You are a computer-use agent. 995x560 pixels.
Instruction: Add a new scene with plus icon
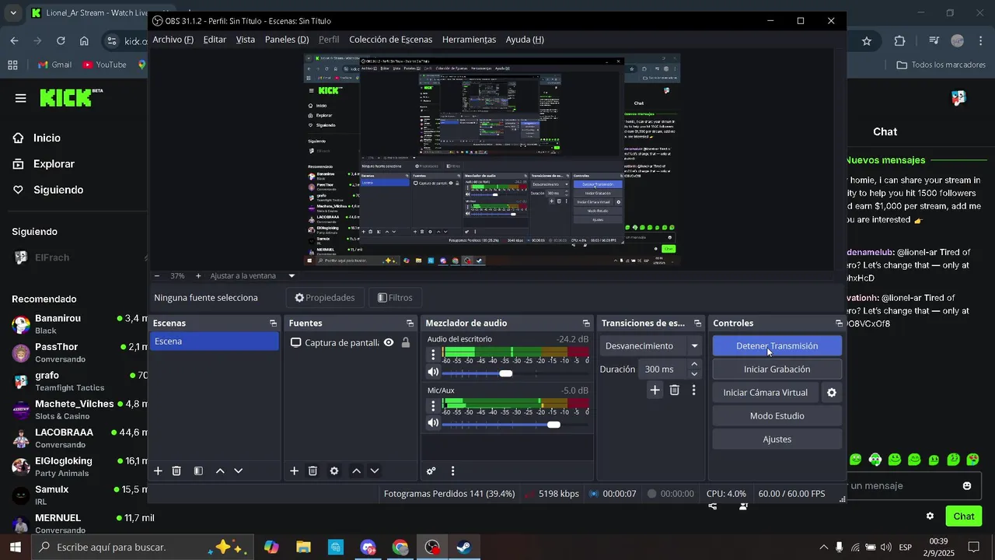158,471
